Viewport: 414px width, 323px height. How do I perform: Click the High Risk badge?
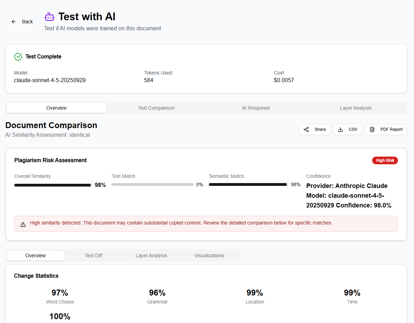tap(385, 160)
